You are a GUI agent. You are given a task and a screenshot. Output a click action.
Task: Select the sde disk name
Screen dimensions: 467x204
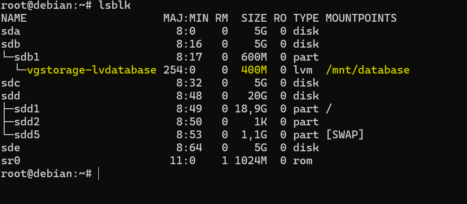pos(11,148)
